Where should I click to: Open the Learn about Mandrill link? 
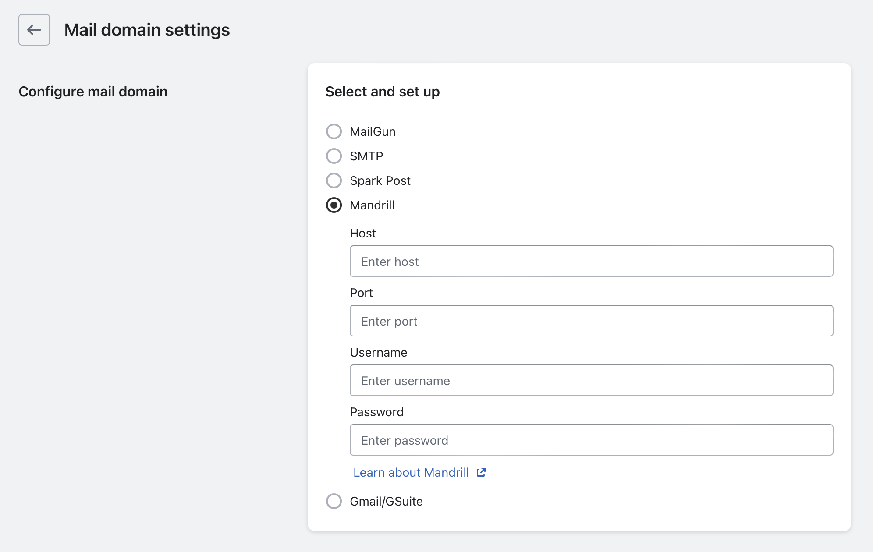click(x=411, y=472)
